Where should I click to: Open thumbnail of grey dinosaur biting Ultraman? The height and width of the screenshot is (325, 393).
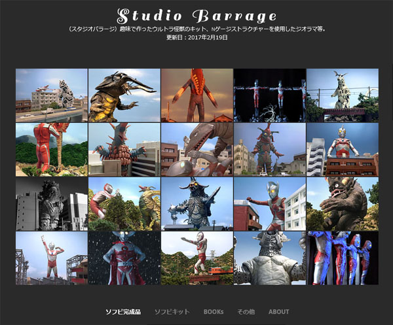point(197,150)
